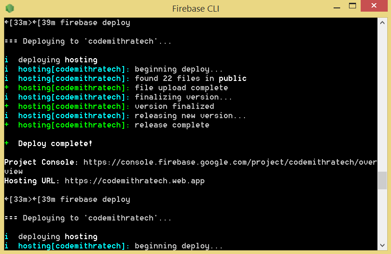The height and width of the screenshot is (254, 391).
Task: Click the vertical scrollbar thumb
Action: (382, 180)
